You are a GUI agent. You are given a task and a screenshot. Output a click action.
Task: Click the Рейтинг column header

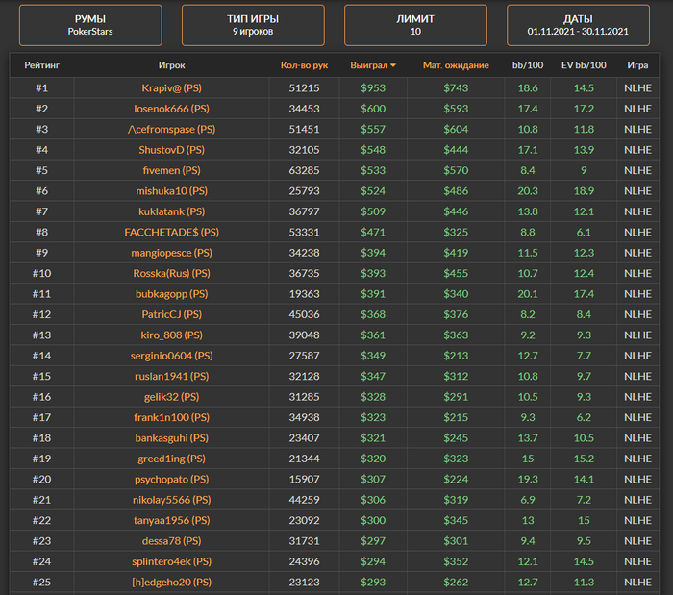point(41,66)
